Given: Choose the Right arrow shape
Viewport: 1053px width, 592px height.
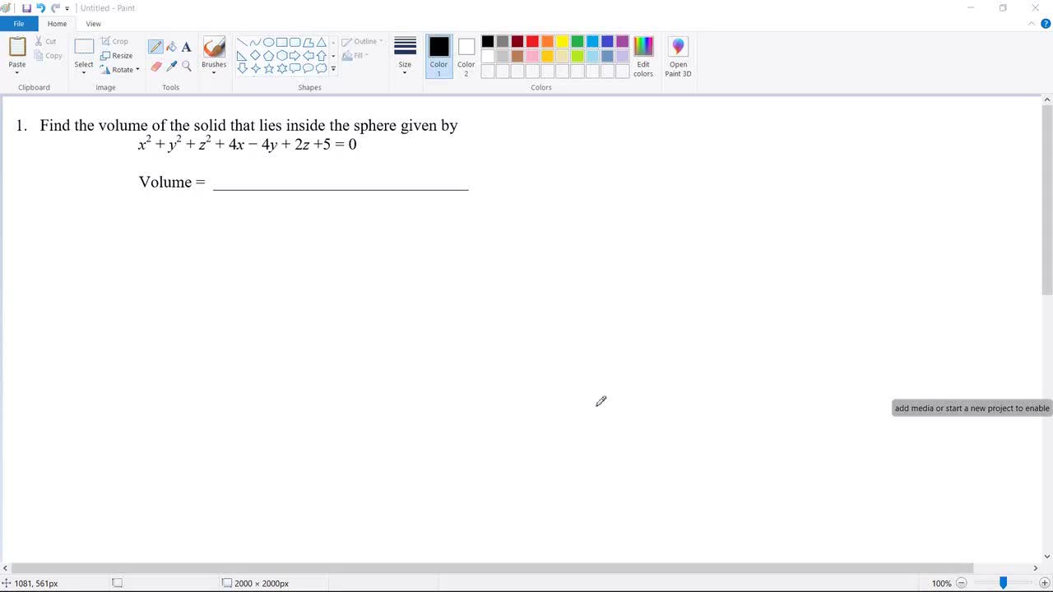Looking at the screenshot, I should (x=295, y=56).
